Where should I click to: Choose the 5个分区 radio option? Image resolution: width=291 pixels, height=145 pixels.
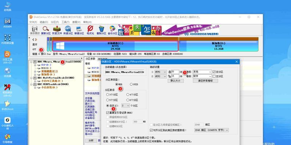pyautogui.click(x=108, y=100)
